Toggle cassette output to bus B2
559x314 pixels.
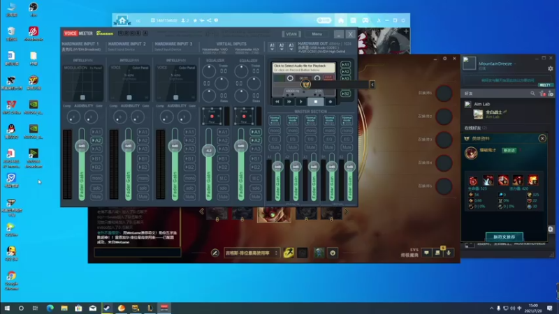pos(345,94)
